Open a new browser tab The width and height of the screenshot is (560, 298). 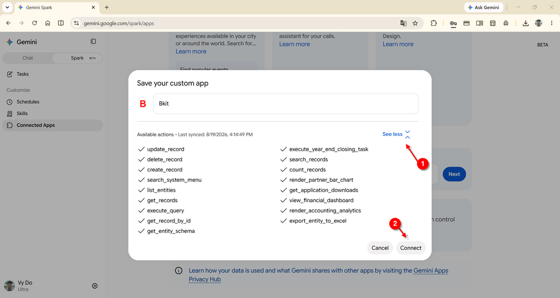(x=107, y=7)
